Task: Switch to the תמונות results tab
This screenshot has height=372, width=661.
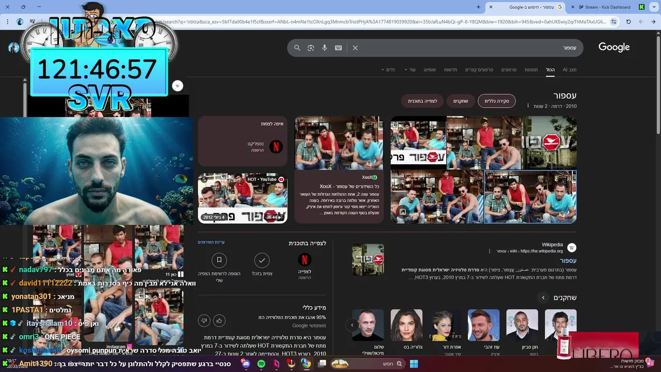Action: pyautogui.click(x=531, y=70)
